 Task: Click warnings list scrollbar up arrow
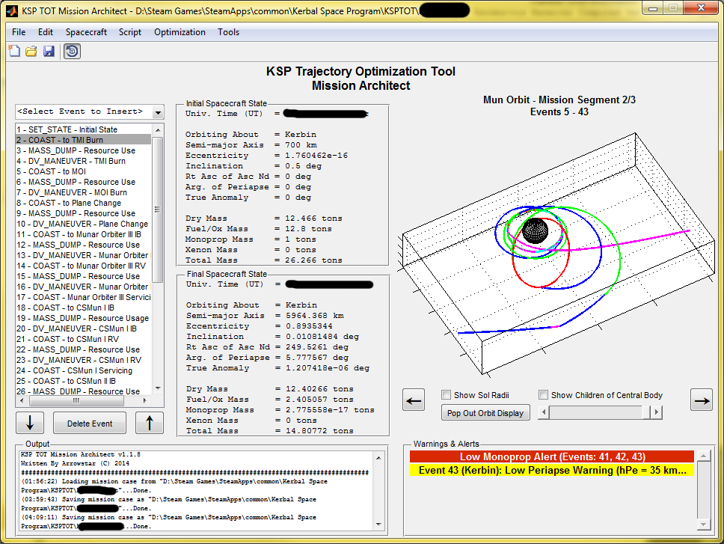coord(703,456)
